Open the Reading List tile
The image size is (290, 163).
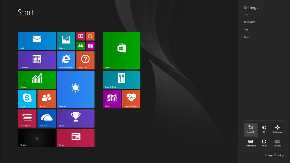(x=27, y=119)
